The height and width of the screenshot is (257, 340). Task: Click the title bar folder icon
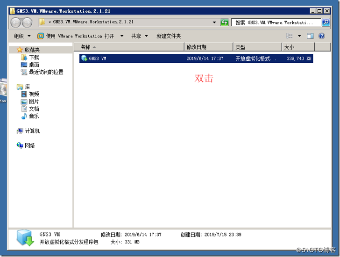point(12,11)
